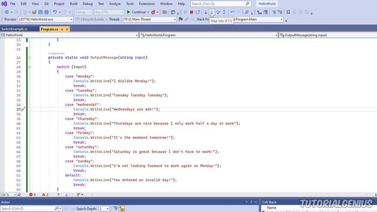This screenshot has height=212, width=377.
Task: Click the decrease indent icon
Action: [x=259, y=12]
